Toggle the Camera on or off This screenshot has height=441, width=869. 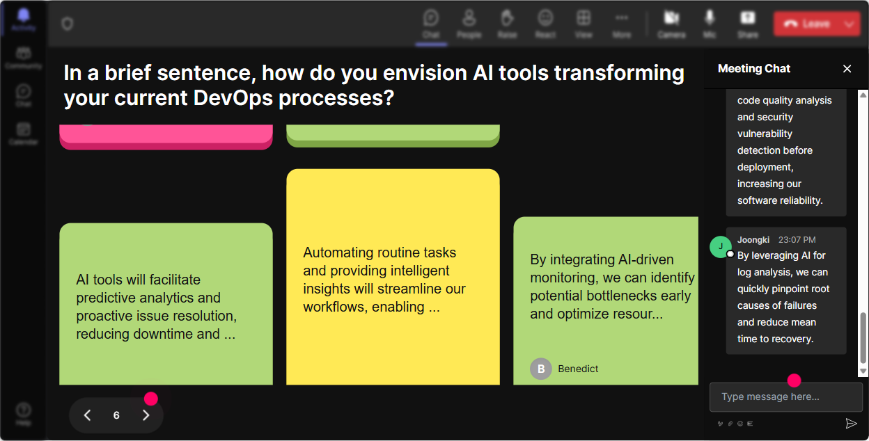click(x=671, y=24)
